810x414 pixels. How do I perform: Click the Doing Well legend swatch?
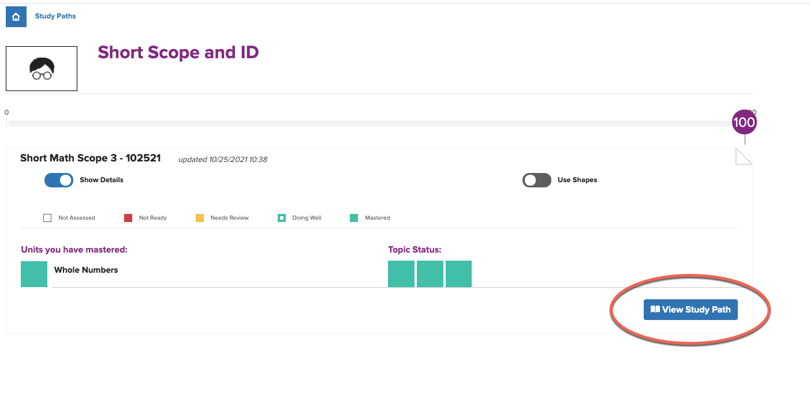pyautogui.click(x=282, y=218)
